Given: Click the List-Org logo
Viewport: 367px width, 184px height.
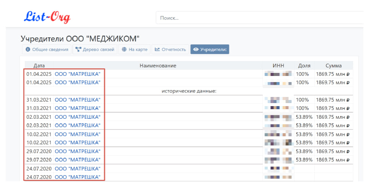Looking at the screenshot, I should 47,17.
